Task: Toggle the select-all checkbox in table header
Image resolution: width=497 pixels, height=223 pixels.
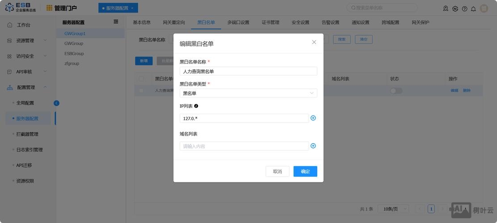Action: click(141, 79)
